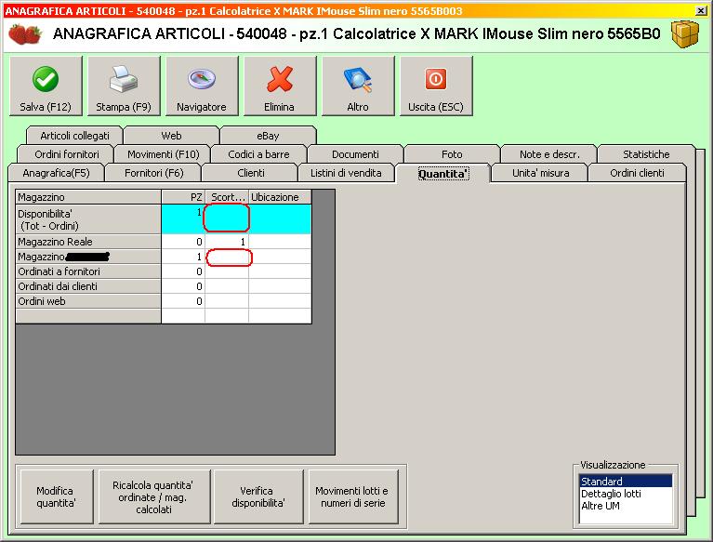This screenshot has height=542, width=713.
Task: Switch to Ordini clienti tab
Action: pos(637,173)
